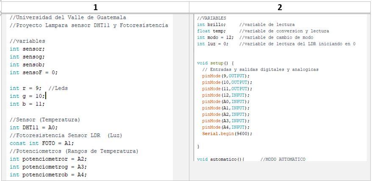
Task: Click the int r = 9 Leds line
Action: click(x=39, y=88)
